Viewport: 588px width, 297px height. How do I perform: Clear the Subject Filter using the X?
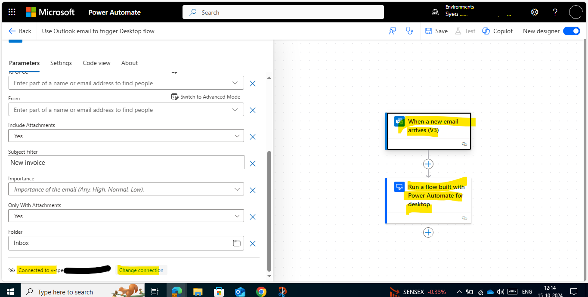tap(252, 164)
